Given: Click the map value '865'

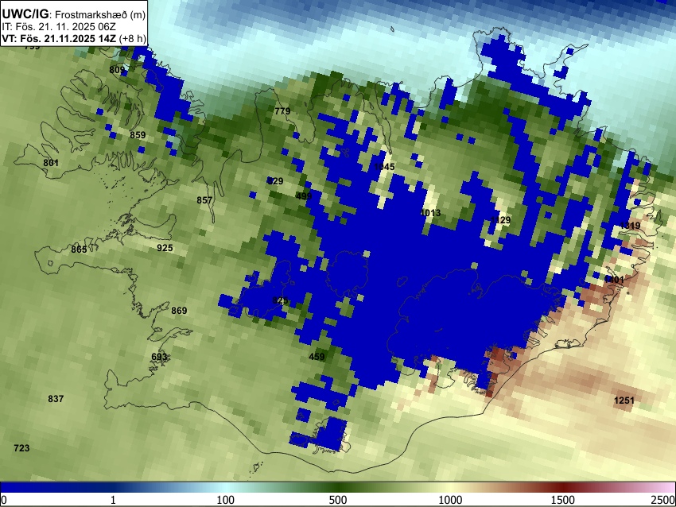Looking at the screenshot, I should pos(79,250).
